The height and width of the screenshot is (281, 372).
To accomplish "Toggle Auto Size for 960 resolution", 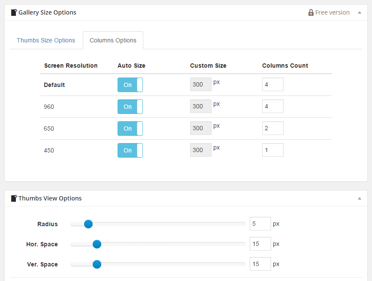I will (x=130, y=107).
